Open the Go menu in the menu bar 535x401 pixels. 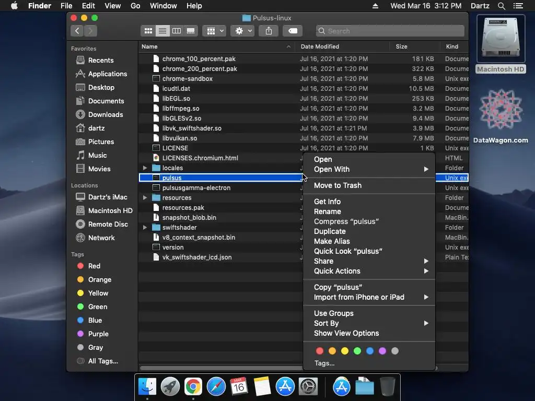[135, 6]
